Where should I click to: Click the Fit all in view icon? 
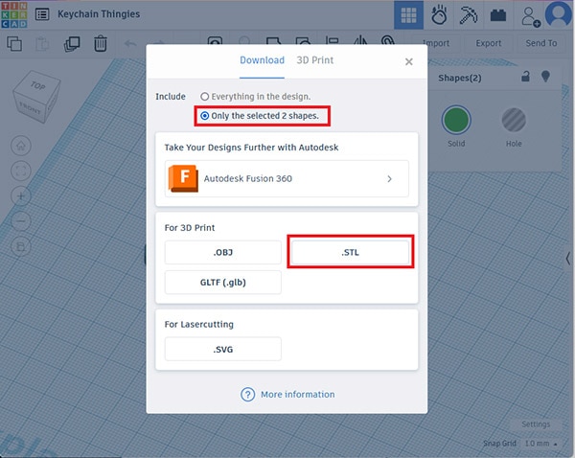point(21,171)
